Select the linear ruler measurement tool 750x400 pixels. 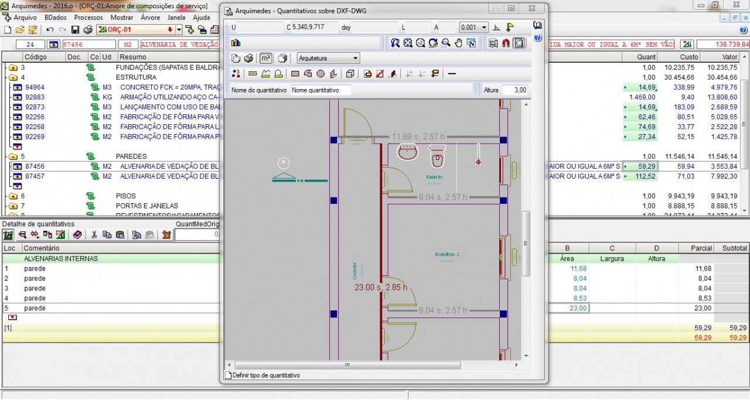click(x=253, y=74)
